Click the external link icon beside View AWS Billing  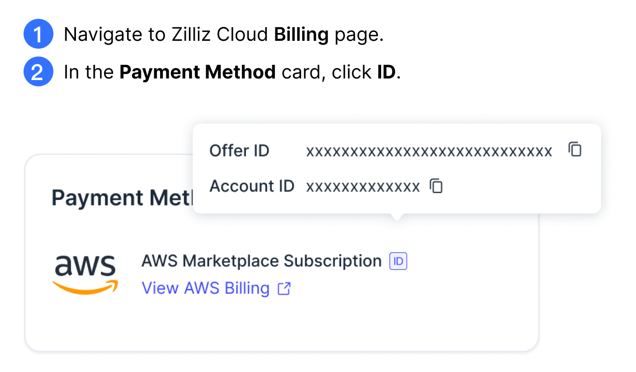[284, 288]
